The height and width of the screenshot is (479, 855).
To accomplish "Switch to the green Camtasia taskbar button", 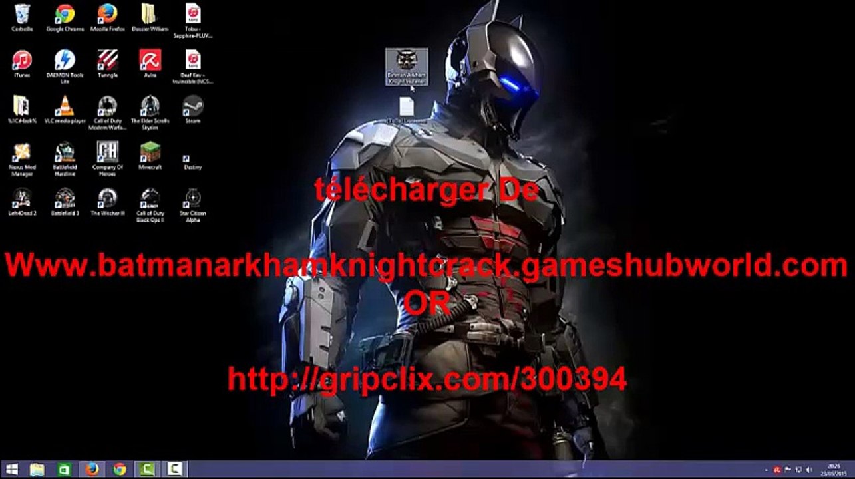I will coord(147,470).
